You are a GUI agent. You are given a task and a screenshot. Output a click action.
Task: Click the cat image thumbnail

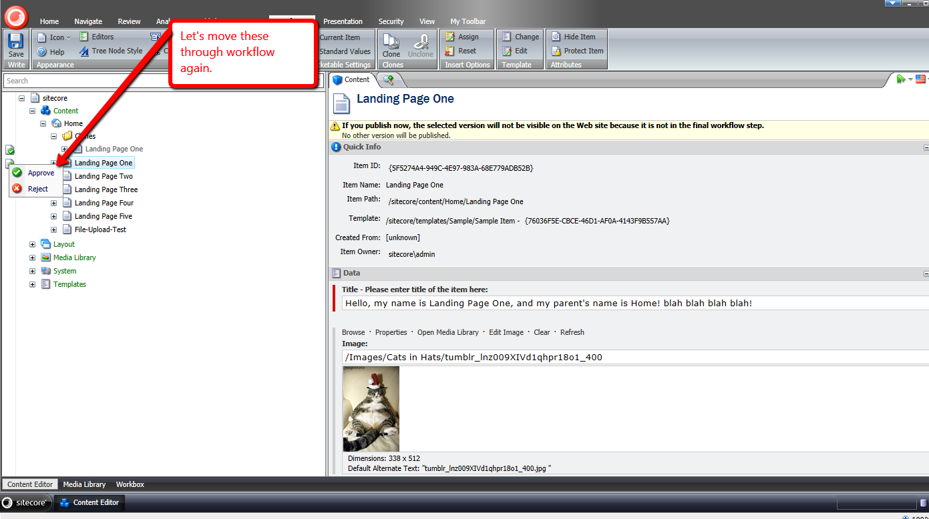(371, 409)
